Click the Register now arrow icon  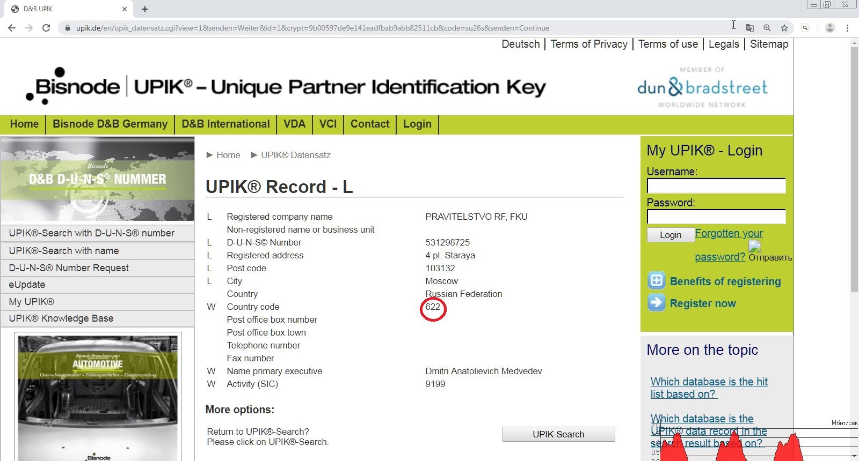656,303
